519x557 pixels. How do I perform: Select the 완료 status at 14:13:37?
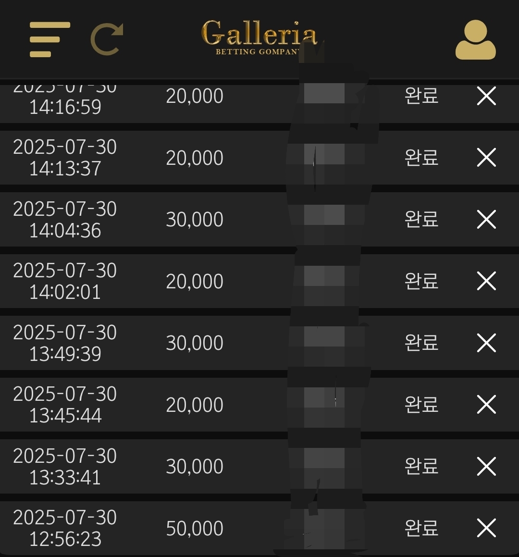coord(421,157)
